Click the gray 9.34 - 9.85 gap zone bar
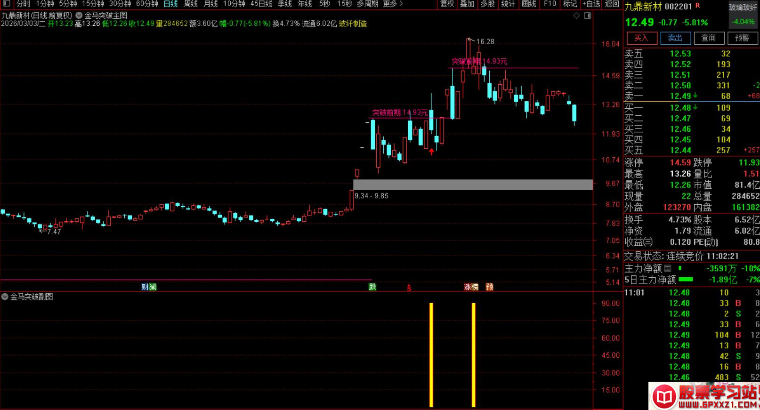The image size is (760, 410). 473,185
